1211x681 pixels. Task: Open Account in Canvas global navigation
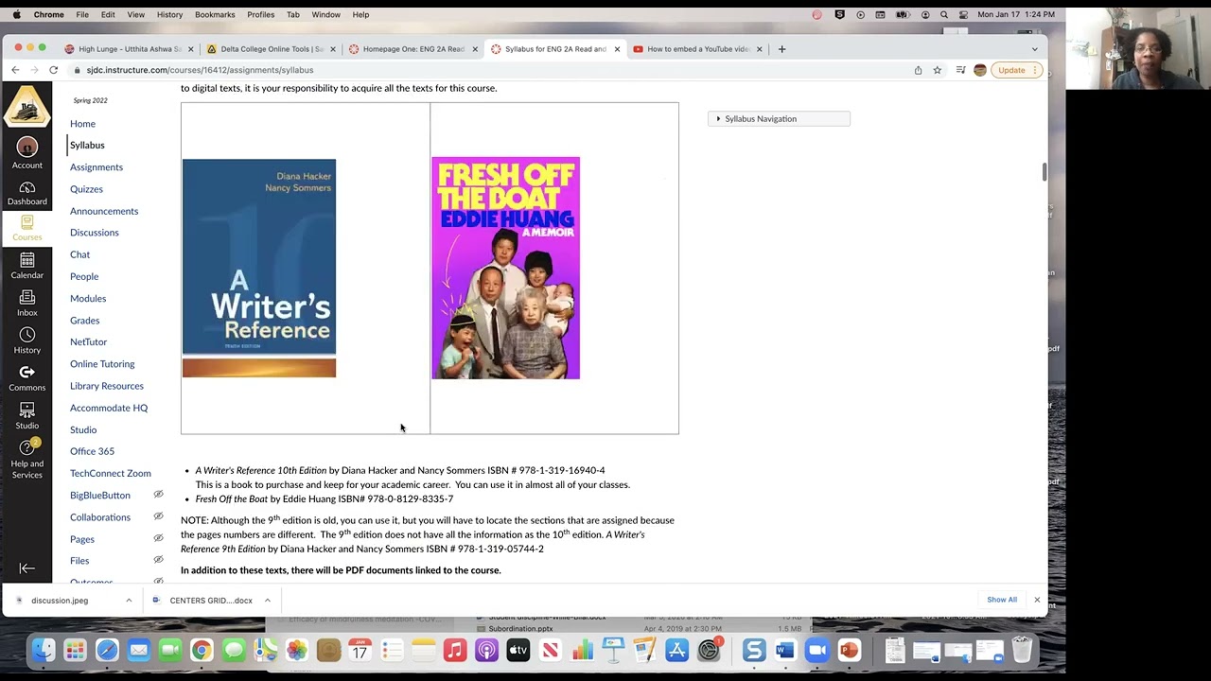coord(26,153)
